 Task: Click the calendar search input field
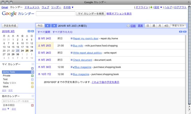coord(56,14)
